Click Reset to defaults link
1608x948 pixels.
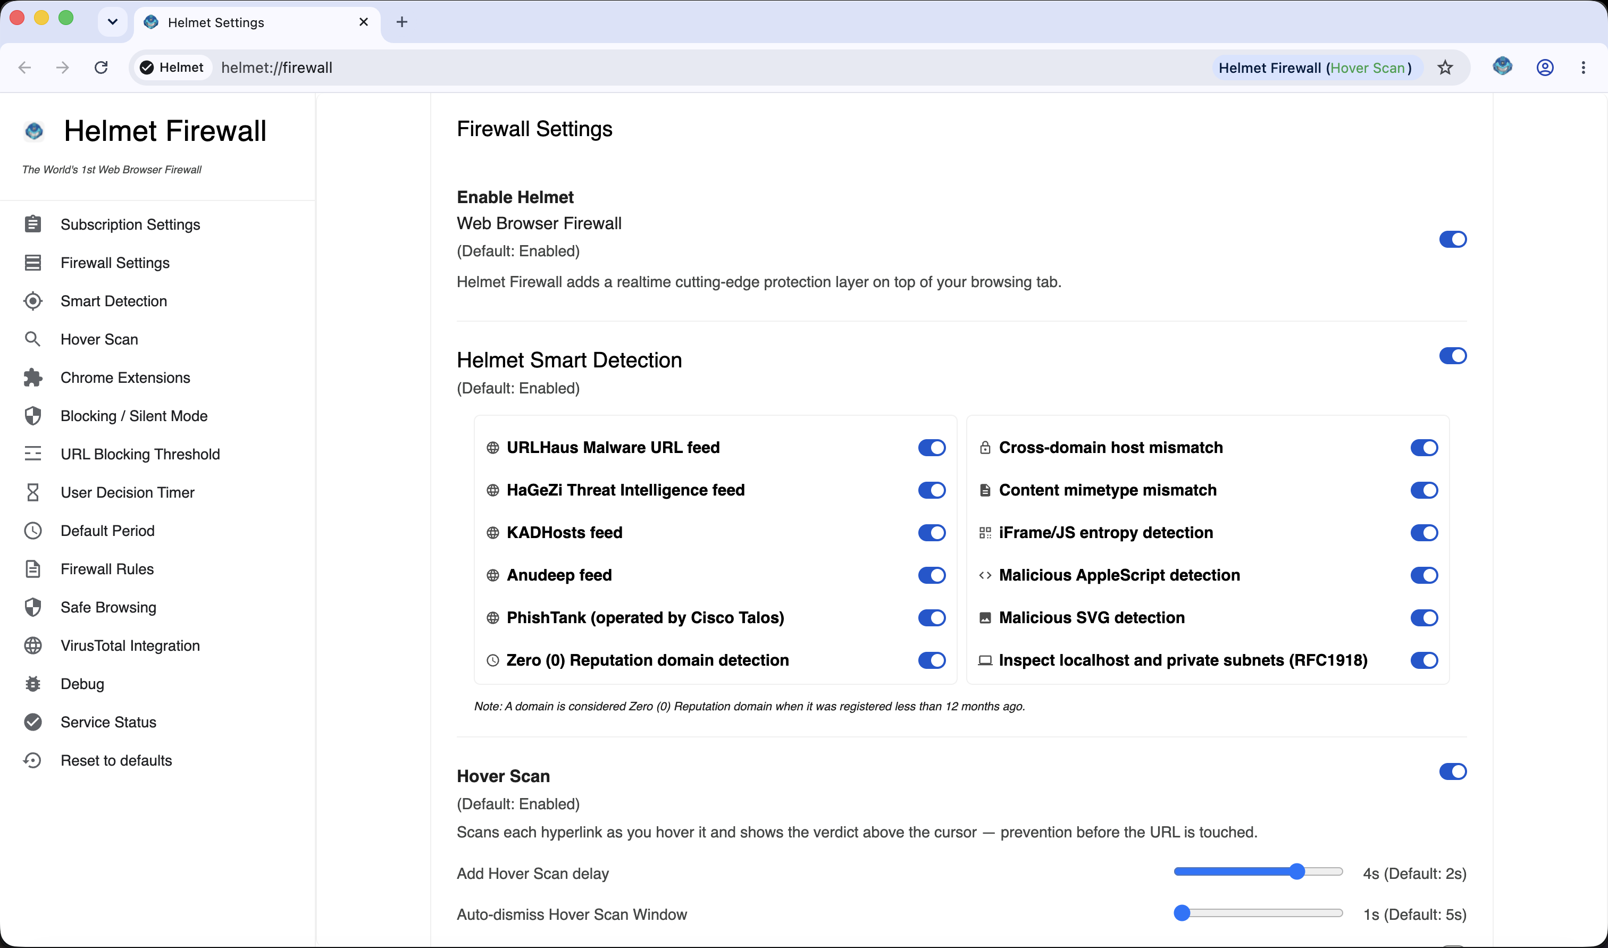click(x=116, y=761)
